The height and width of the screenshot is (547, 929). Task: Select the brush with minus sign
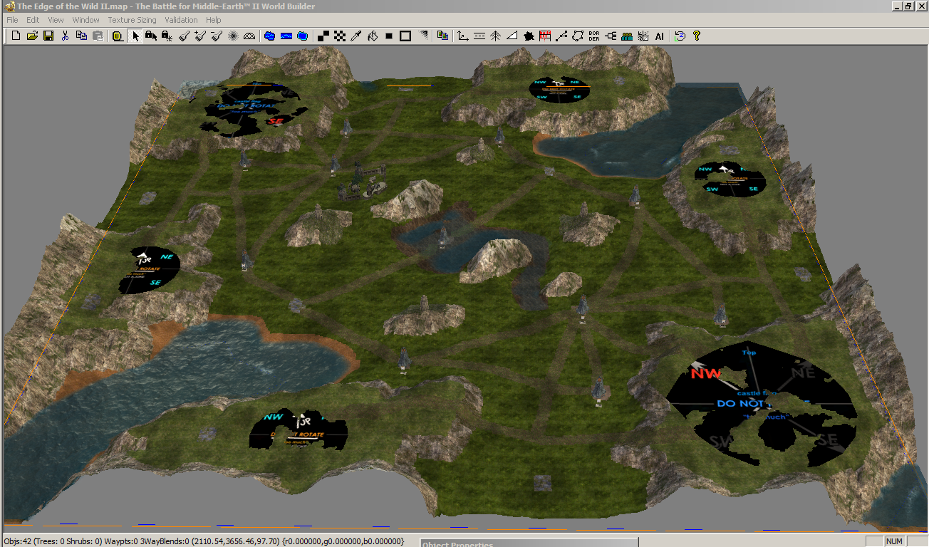(217, 36)
